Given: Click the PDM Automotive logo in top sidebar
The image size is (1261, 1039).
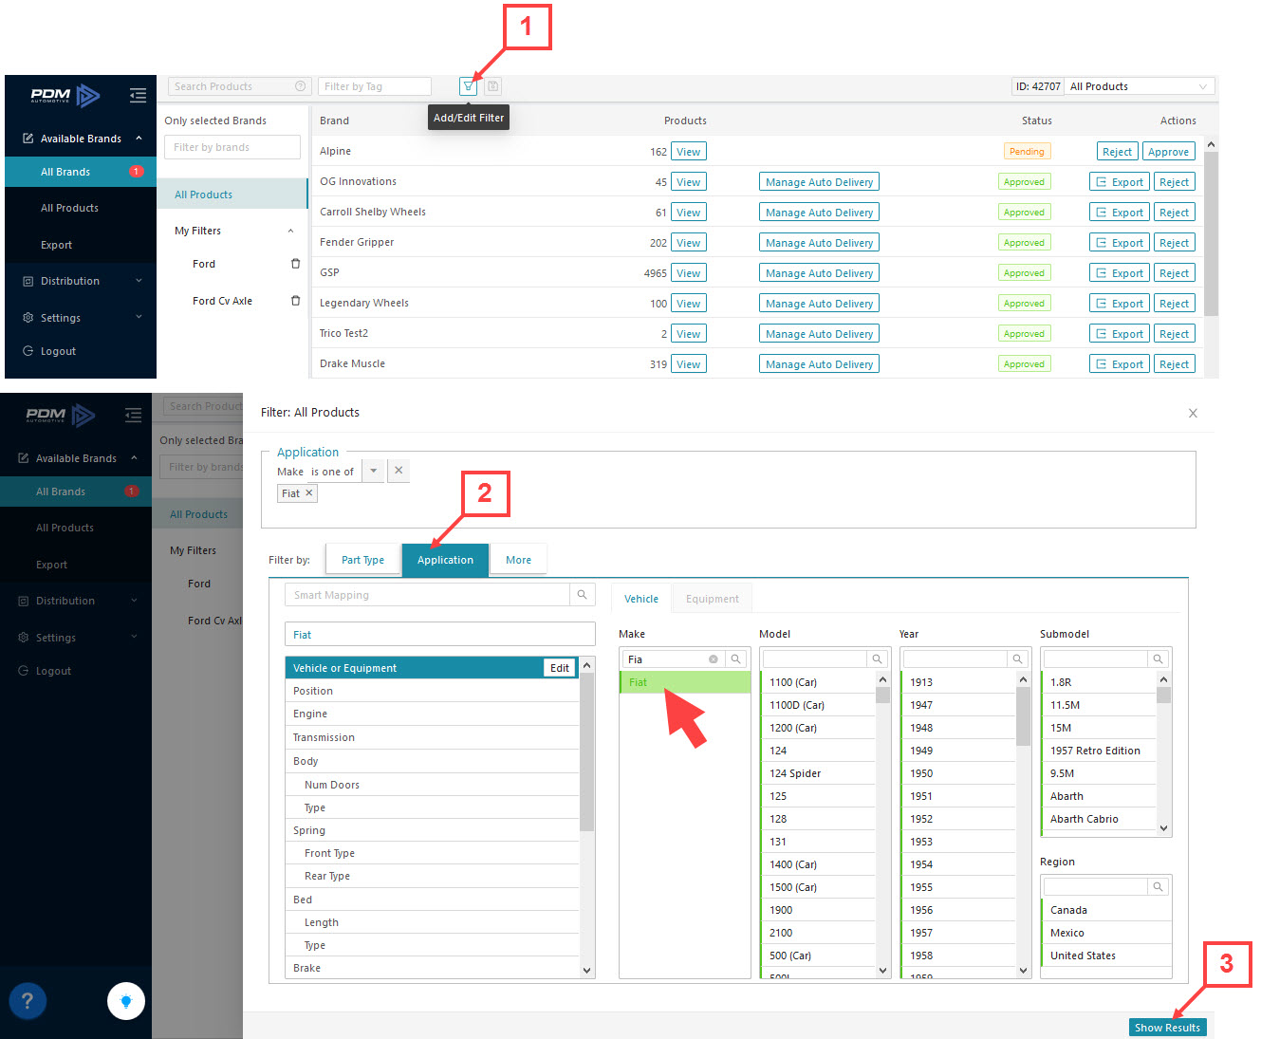Looking at the screenshot, I should (x=65, y=95).
